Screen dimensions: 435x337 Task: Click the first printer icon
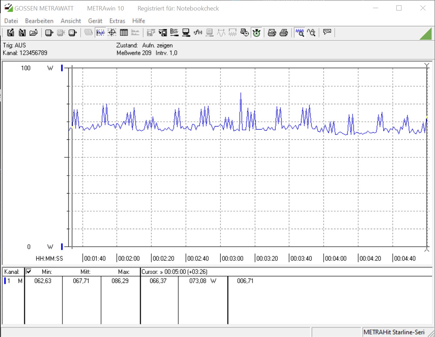click(272, 32)
